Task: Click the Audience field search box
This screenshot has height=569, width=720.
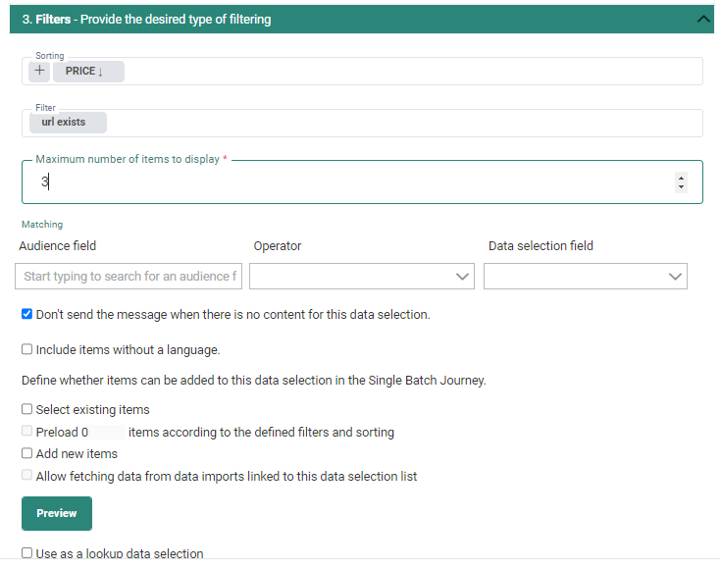Action: [x=129, y=277]
